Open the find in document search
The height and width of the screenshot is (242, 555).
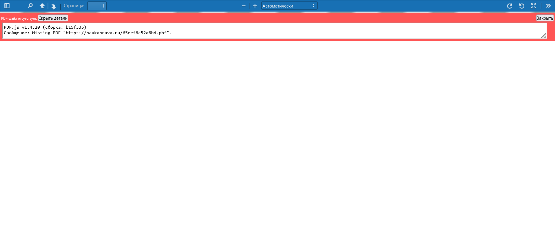pyautogui.click(x=30, y=6)
